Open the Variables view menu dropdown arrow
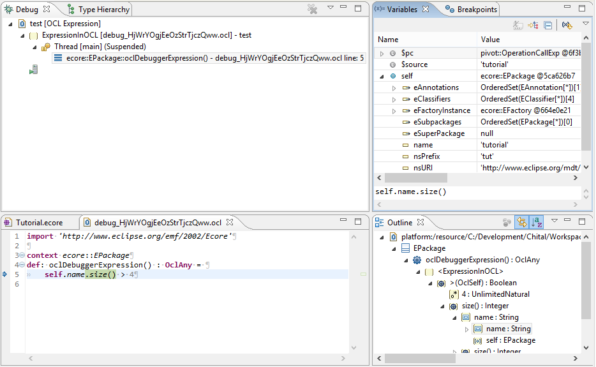This screenshot has height=367, width=596. pyautogui.click(x=585, y=24)
